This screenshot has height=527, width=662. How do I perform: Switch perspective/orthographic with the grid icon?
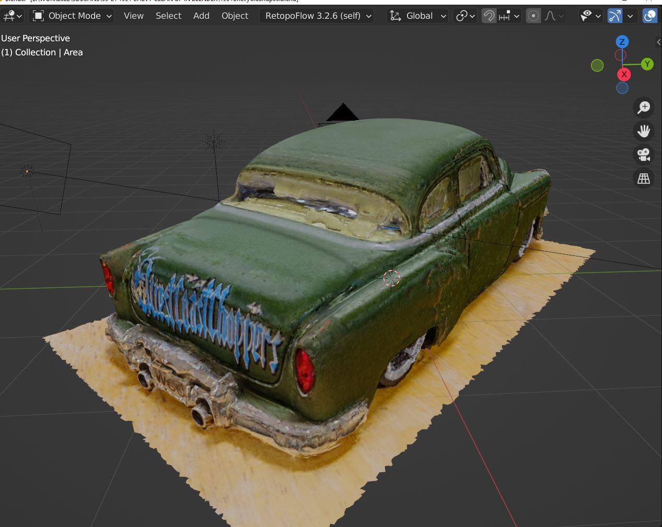[x=644, y=179]
